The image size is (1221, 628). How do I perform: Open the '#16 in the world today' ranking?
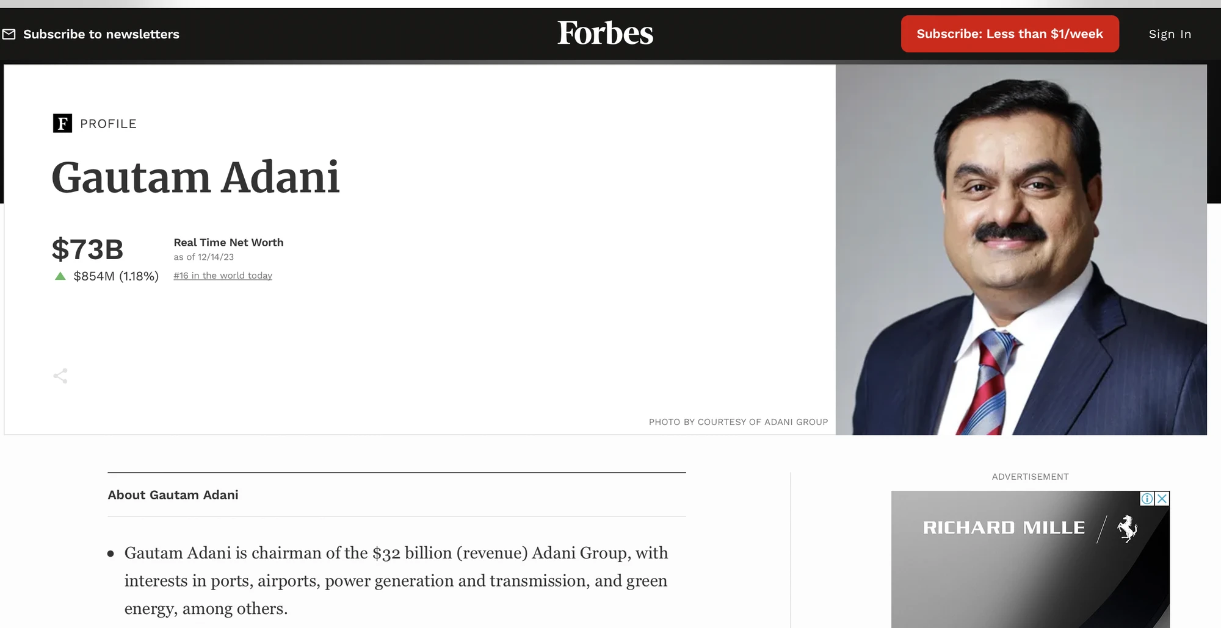click(x=222, y=276)
